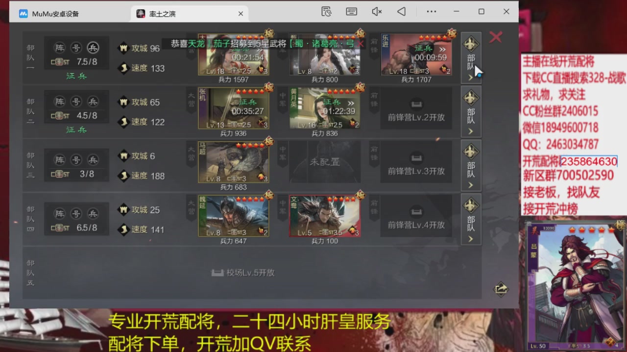The height and width of the screenshot is (352, 627).
Task: Click the speed icon beside 速度 133
Action: pyautogui.click(x=123, y=68)
